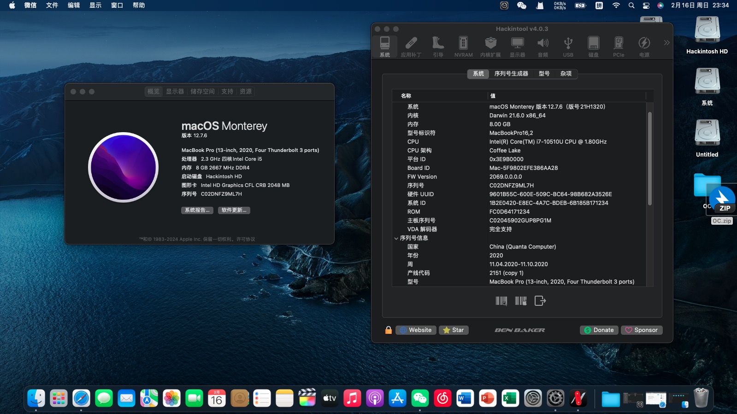Click 软件更新 button in About This Mac
The height and width of the screenshot is (414, 737).
pos(234,210)
